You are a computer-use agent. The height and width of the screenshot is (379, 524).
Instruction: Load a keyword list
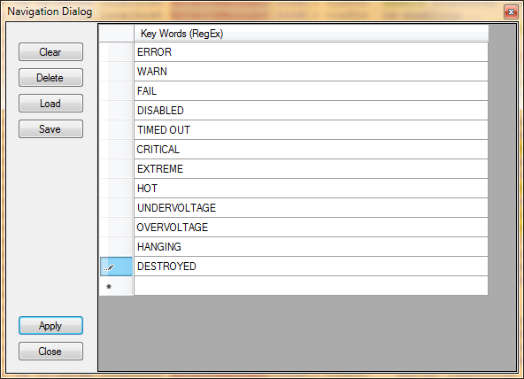coord(50,104)
